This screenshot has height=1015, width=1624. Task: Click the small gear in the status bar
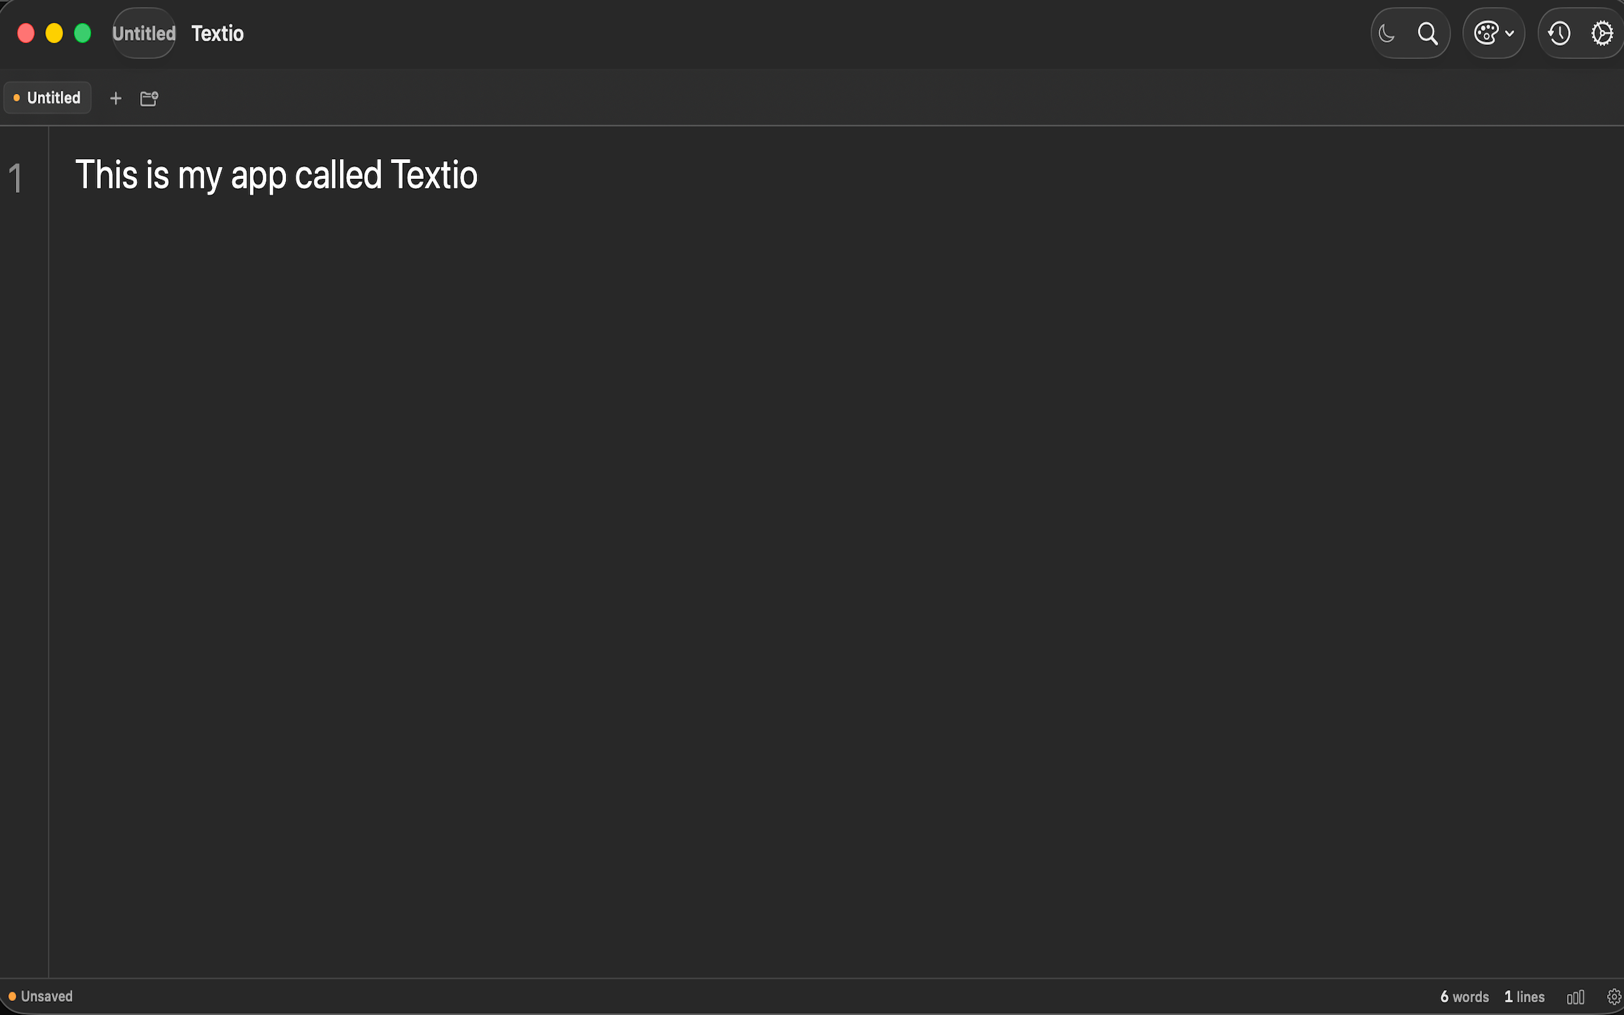1614,997
